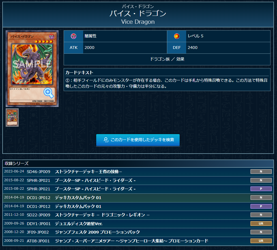
Task: Select the small Vice Dragon thumbnail
Action: pos(12,117)
